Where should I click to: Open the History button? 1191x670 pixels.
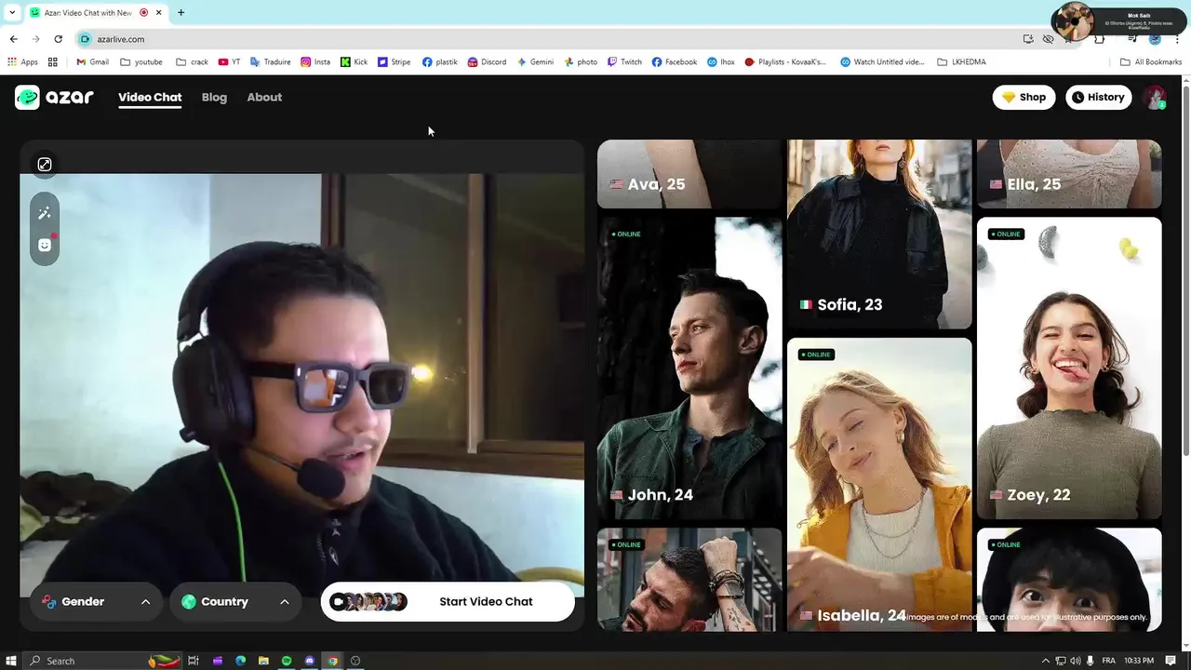coord(1098,97)
